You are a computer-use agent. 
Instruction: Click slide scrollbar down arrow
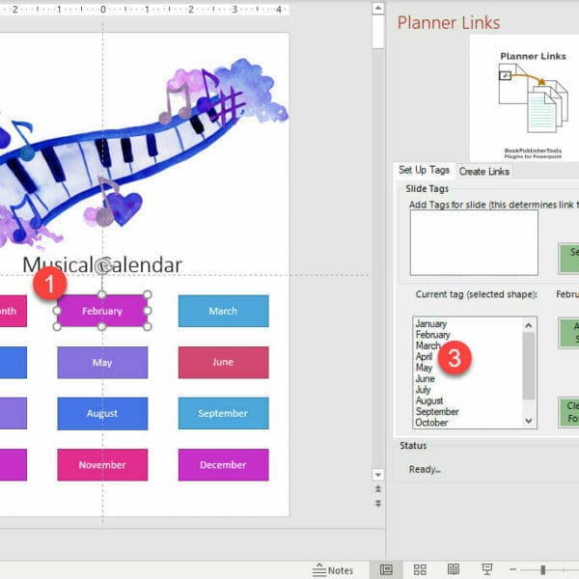tap(378, 473)
